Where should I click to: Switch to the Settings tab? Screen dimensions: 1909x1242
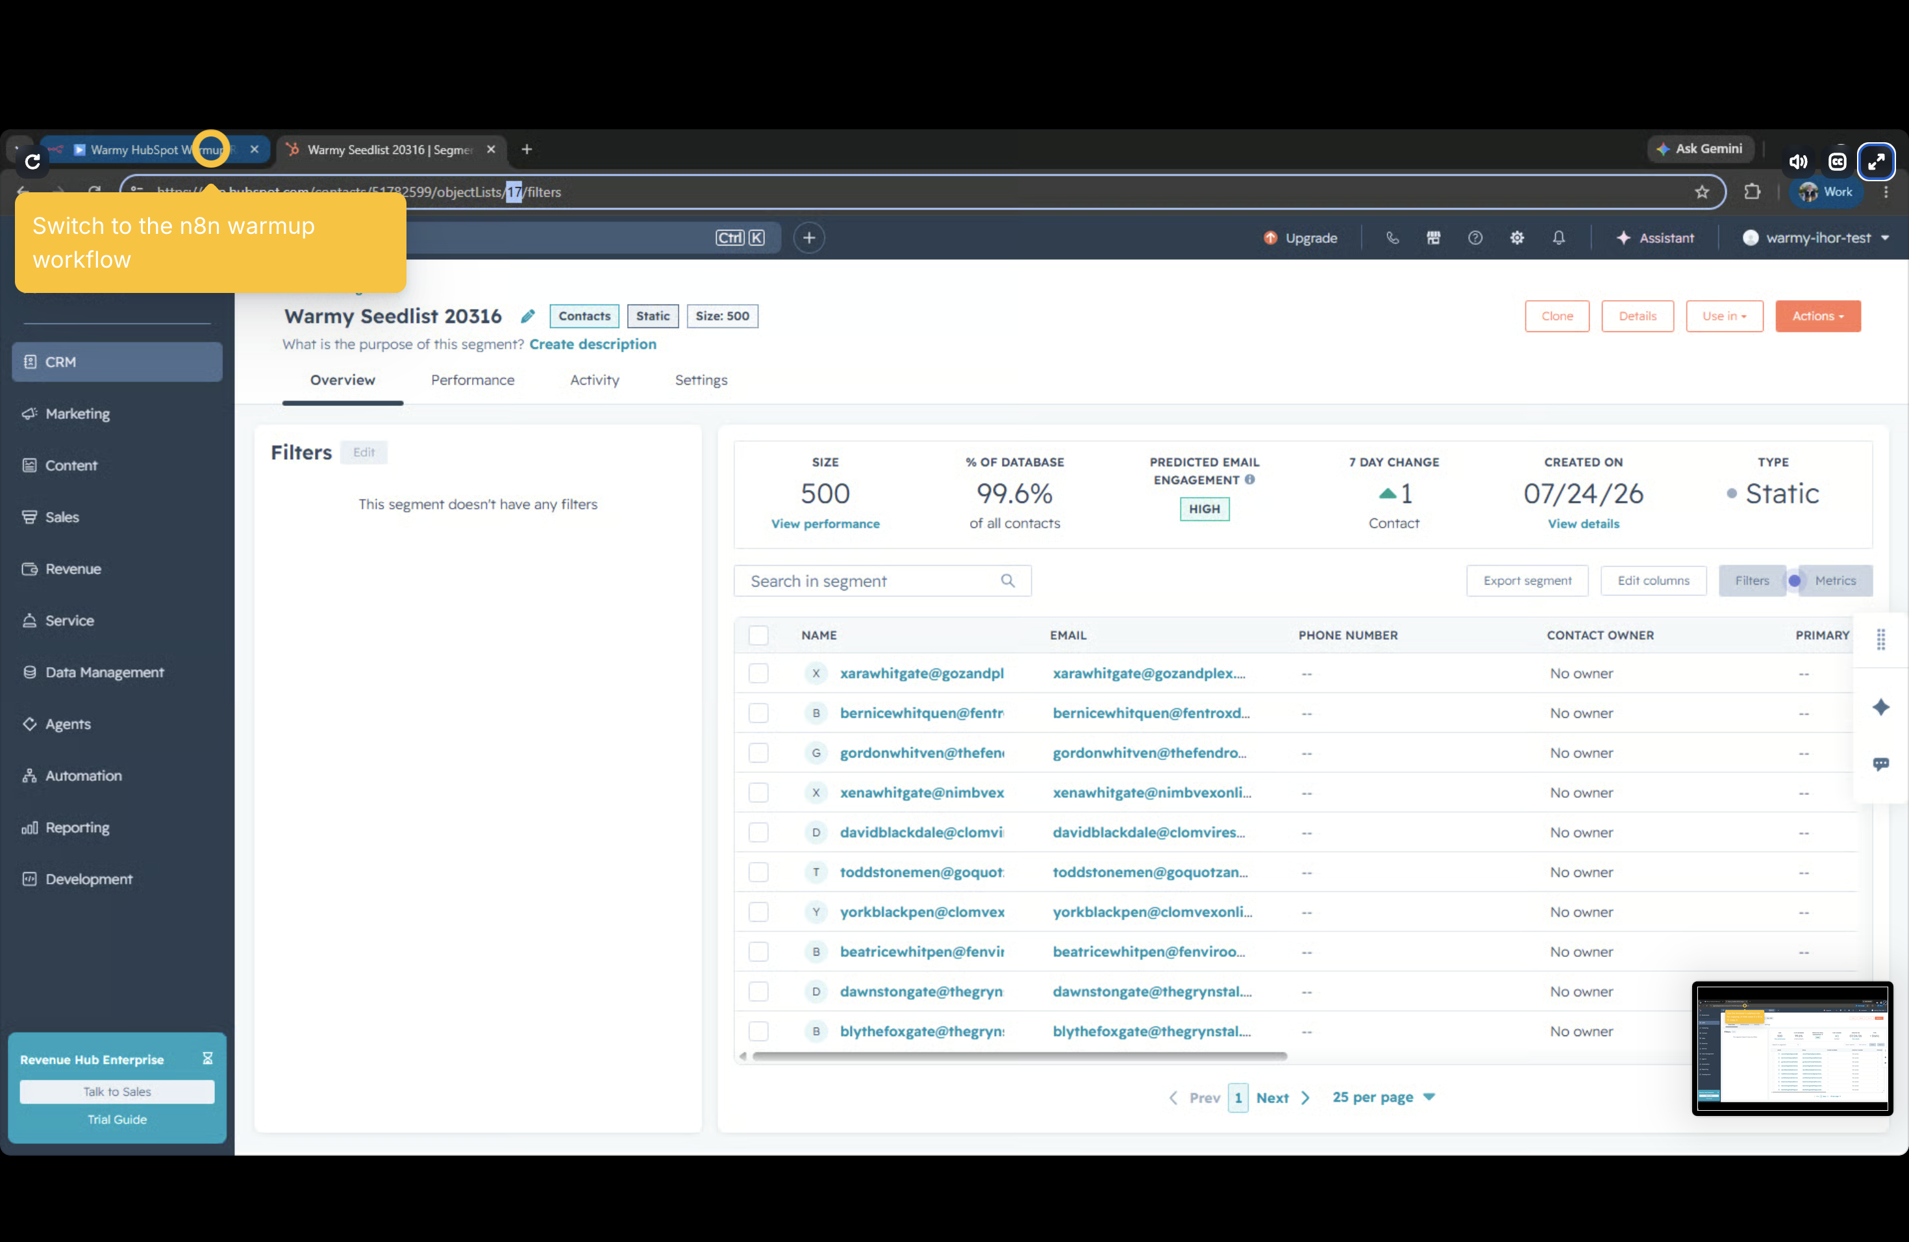click(x=701, y=380)
